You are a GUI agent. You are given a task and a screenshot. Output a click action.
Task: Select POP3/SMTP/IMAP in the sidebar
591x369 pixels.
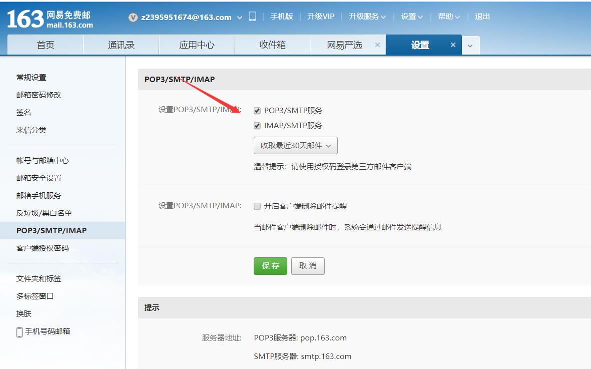[63, 231]
